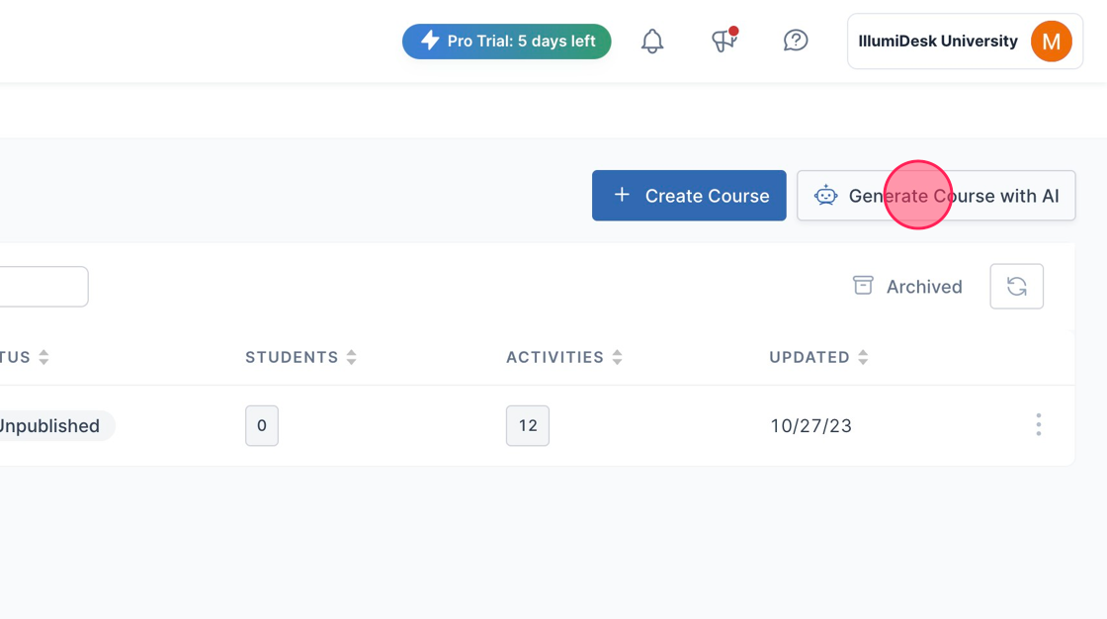This screenshot has height=619, width=1107.
Task: Sort courses by the ACTIVITIES column arrows
Action: (617, 357)
